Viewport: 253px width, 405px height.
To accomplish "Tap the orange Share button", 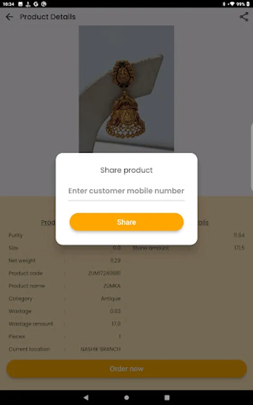I will point(126,222).
